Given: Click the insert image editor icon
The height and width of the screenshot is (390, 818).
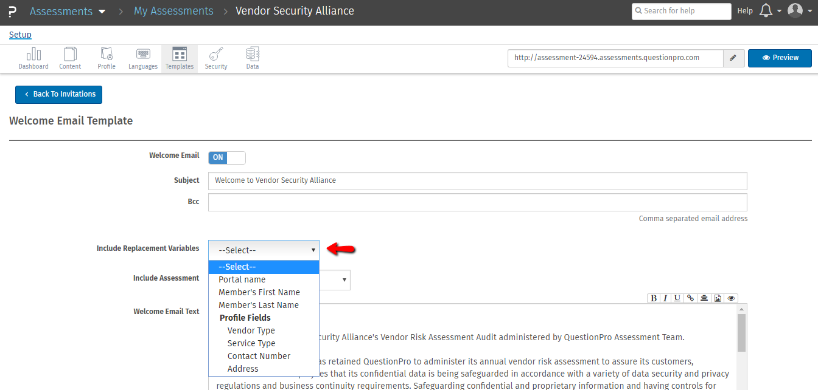Looking at the screenshot, I should pos(718,298).
